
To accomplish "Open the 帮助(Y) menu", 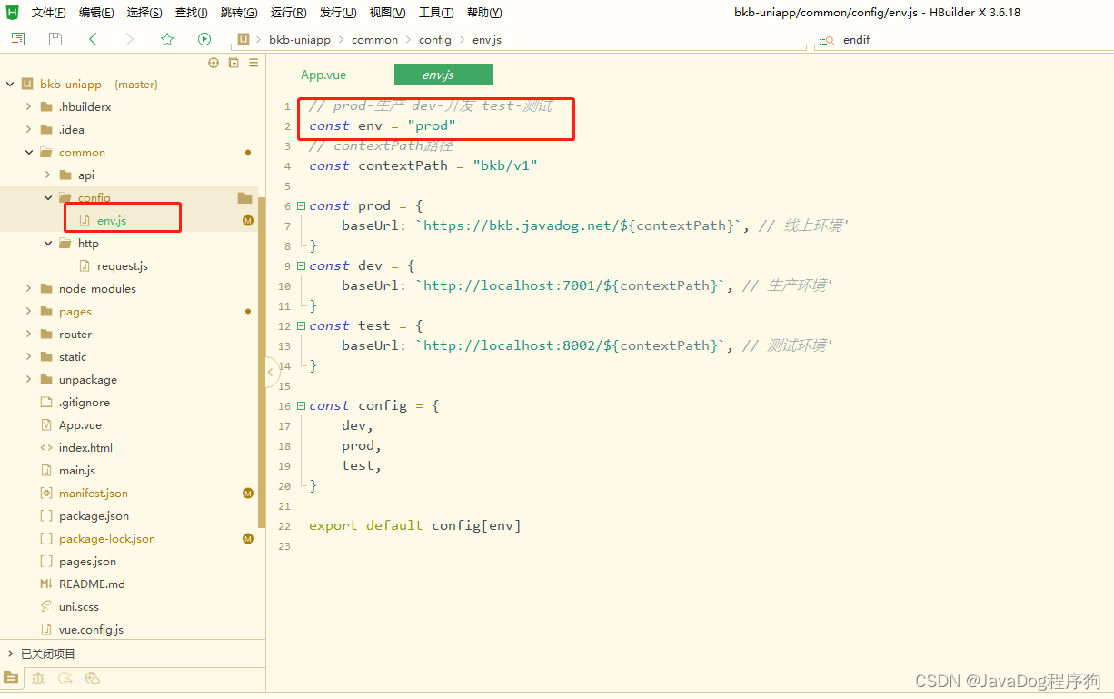I will (484, 13).
